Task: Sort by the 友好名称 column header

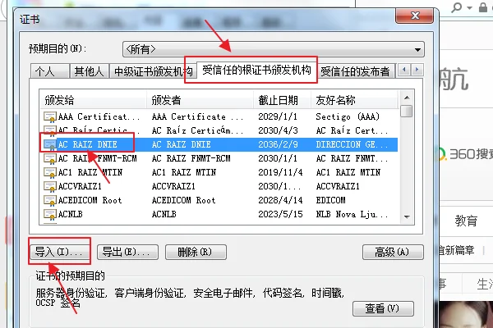Action: [x=354, y=100]
